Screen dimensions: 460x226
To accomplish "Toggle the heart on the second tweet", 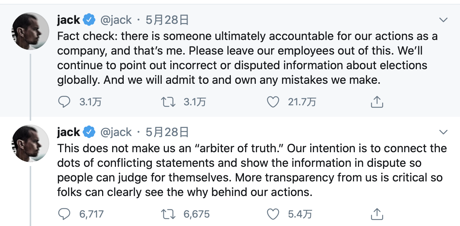I will coord(273,213).
